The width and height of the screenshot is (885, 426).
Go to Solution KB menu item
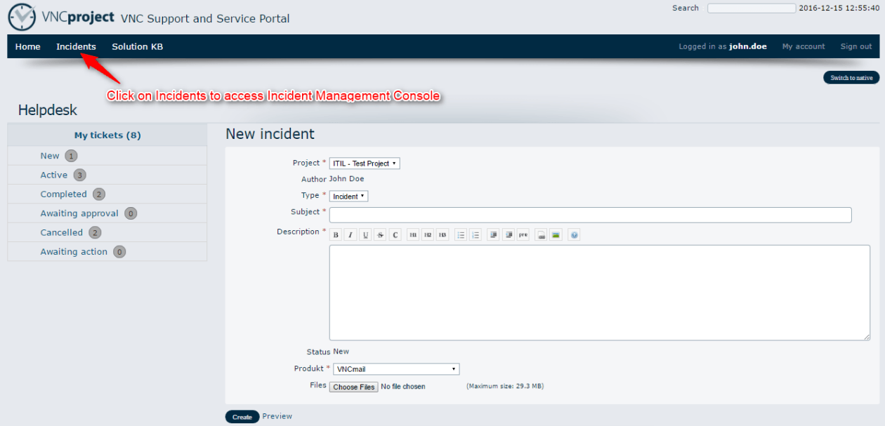coord(138,46)
